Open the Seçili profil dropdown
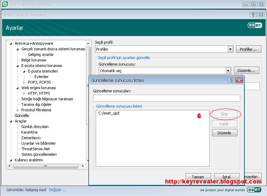Screen dimensions: 267x196 (x=230, y=49)
